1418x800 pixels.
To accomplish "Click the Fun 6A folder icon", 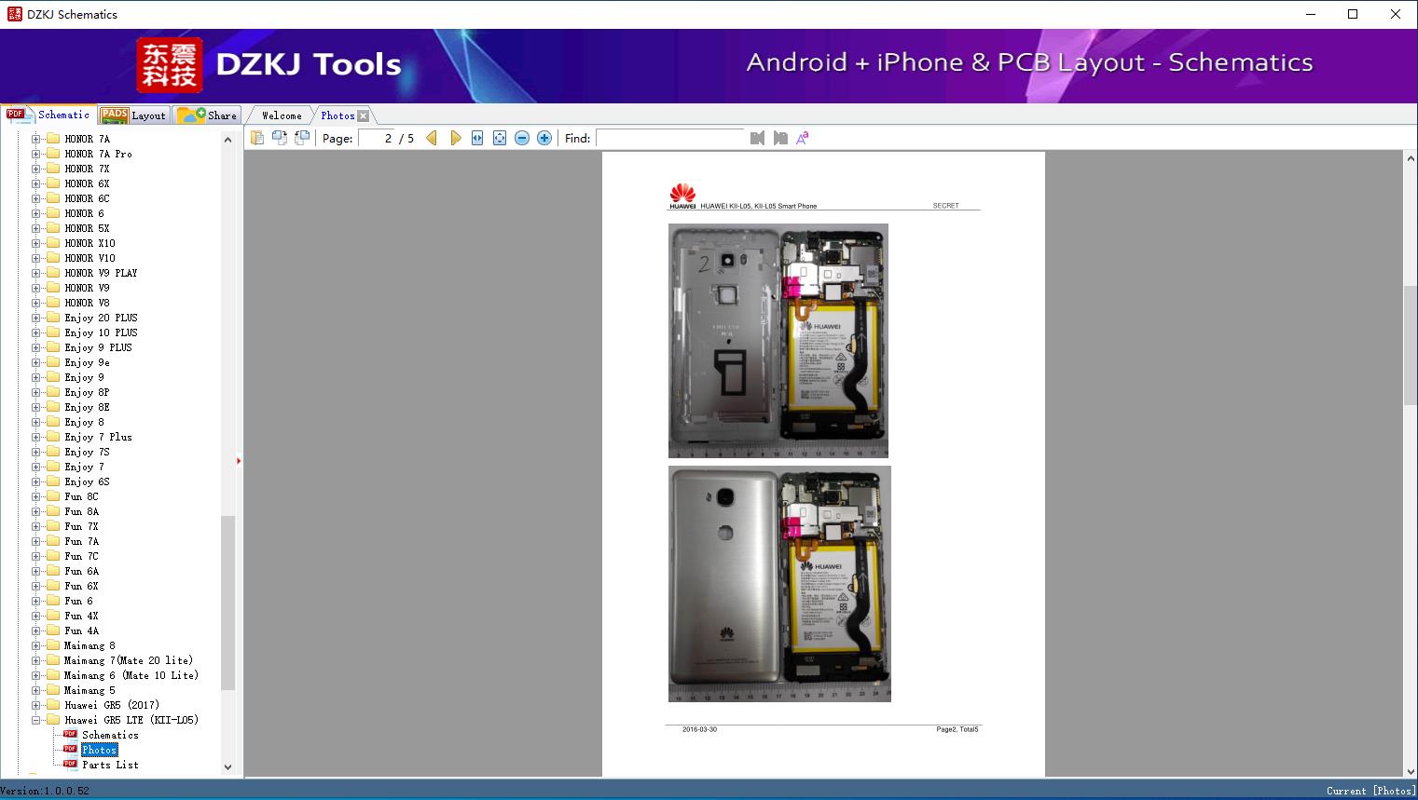I will tap(53, 571).
